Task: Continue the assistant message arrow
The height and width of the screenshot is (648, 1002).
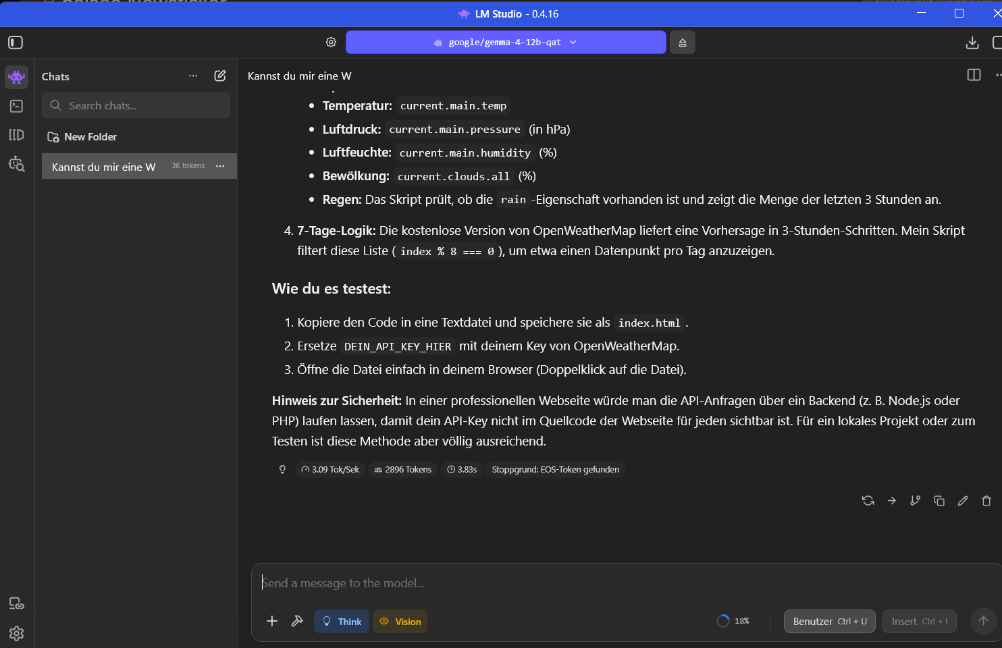Action: click(x=892, y=501)
